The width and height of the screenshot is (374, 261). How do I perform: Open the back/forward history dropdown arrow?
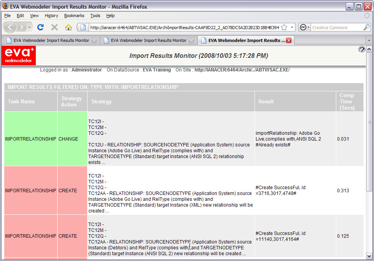(x=30, y=28)
